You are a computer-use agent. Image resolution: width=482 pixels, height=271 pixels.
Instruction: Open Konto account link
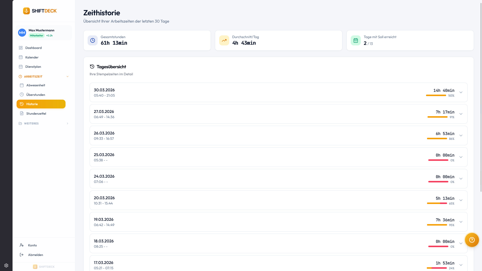pyautogui.click(x=32, y=245)
